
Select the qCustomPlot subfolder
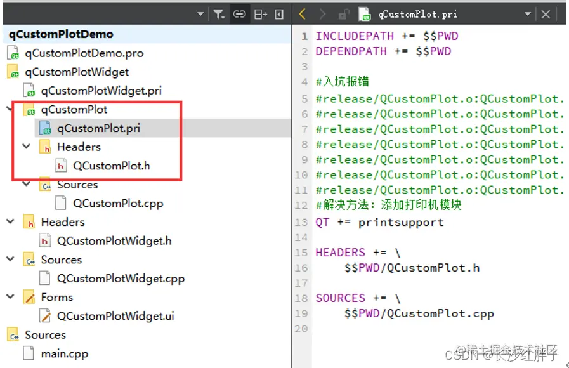pos(74,110)
